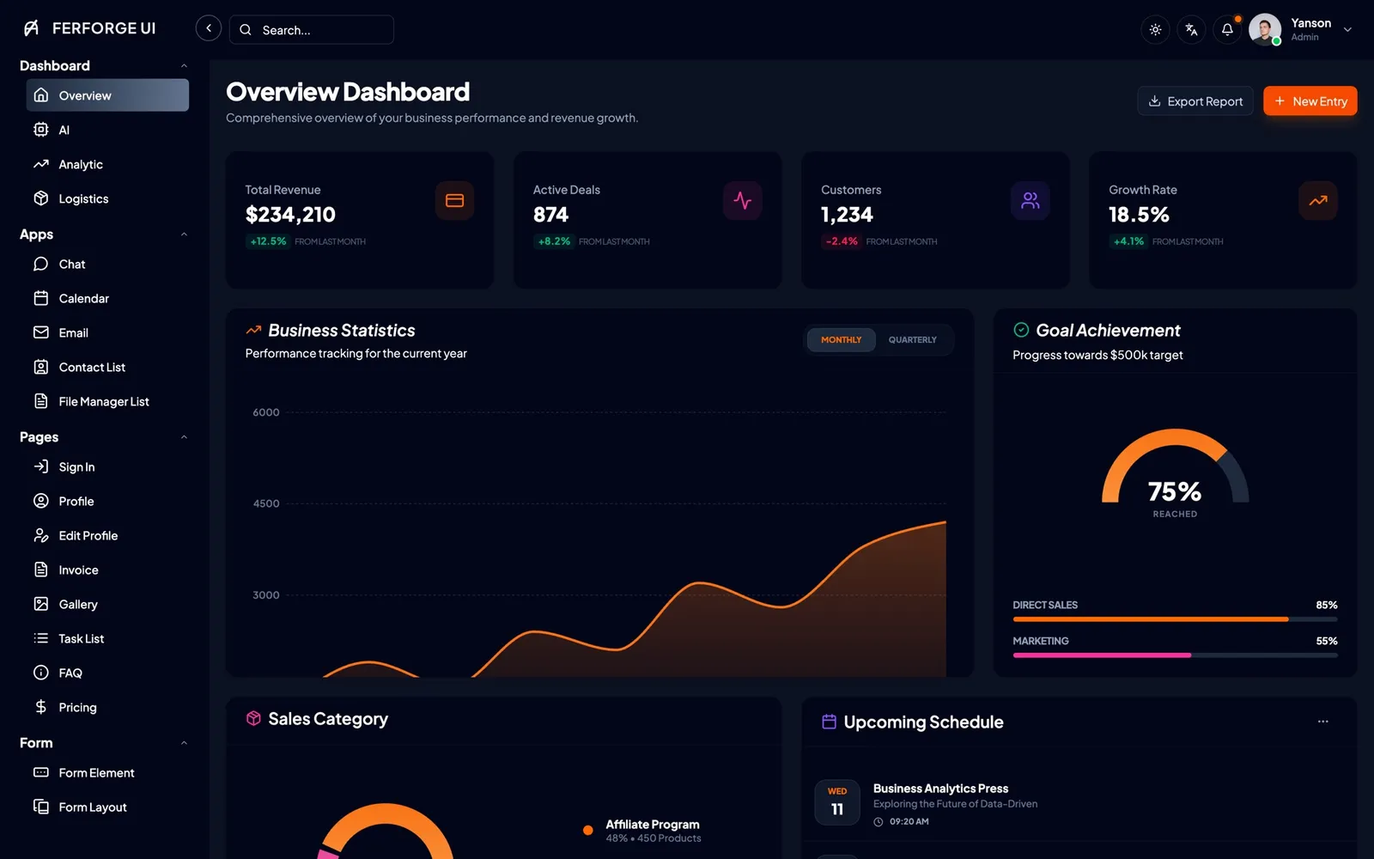Click the Ferforge UI logo icon
The image size is (1374, 859).
click(x=32, y=28)
